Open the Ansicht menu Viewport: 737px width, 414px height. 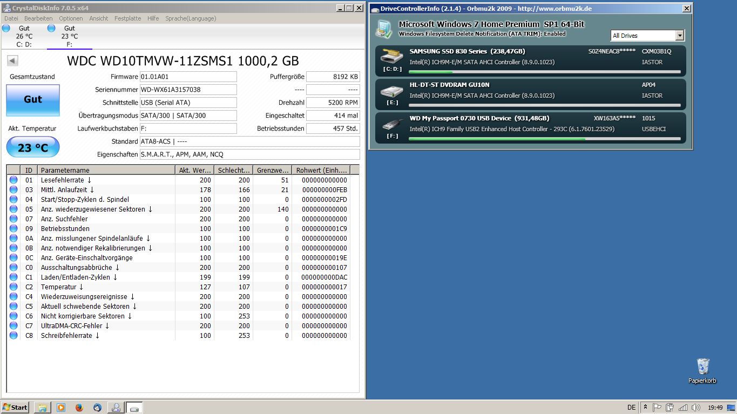pyautogui.click(x=99, y=18)
